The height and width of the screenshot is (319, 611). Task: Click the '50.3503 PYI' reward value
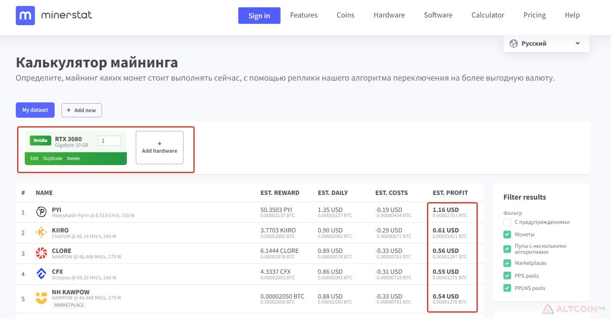click(276, 210)
